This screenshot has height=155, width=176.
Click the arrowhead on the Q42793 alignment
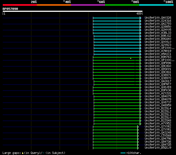click(141, 24)
